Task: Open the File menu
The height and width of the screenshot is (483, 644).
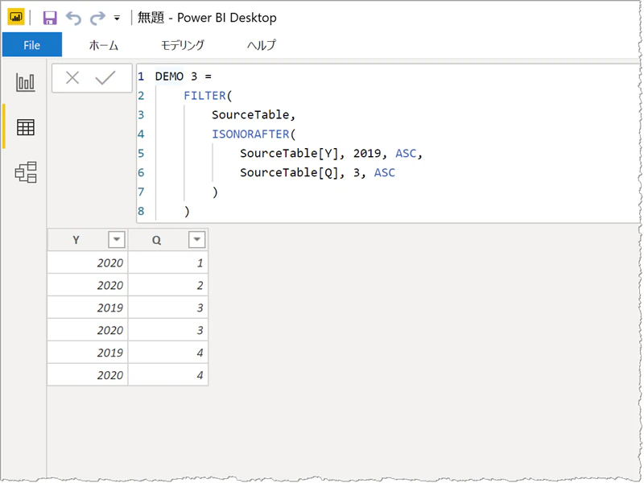Action: (32, 45)
